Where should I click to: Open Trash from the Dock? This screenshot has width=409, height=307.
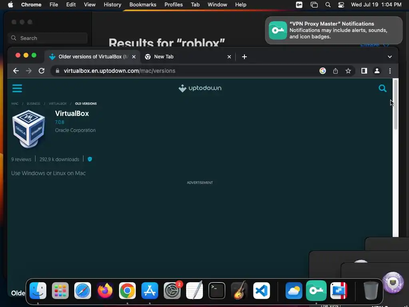(x=371, y=291)
